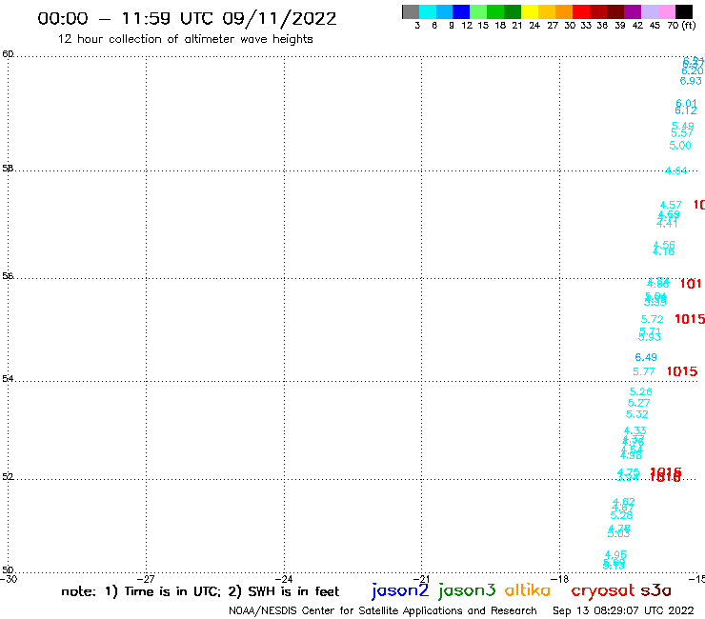Click the longitude axis label '-27'

click(x=146, y=579)
